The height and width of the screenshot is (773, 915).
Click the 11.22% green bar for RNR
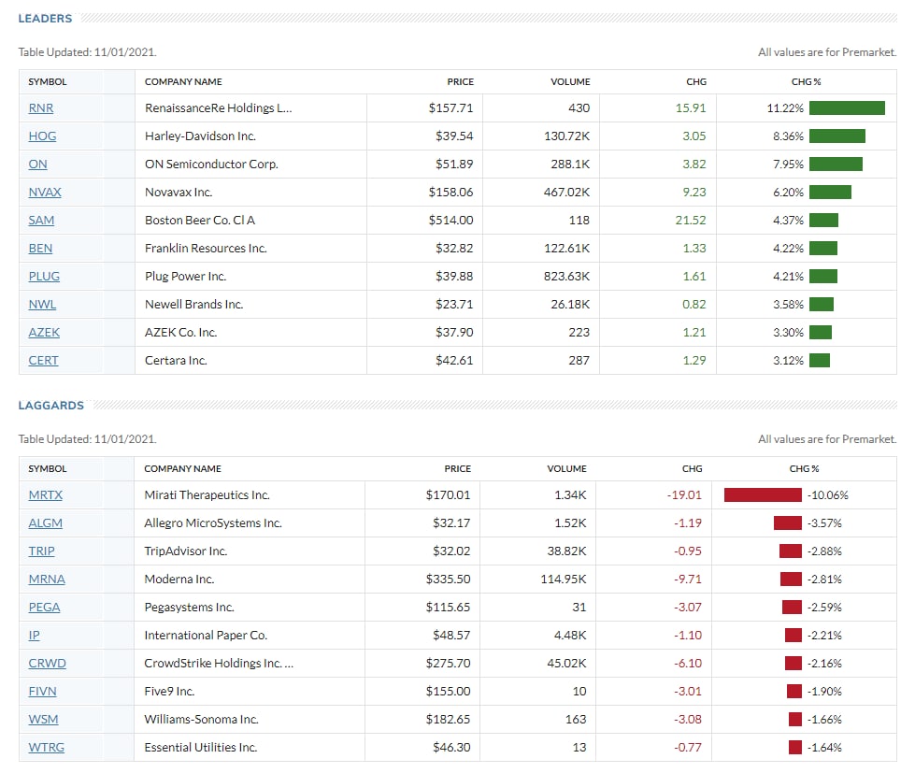(847, 107)
